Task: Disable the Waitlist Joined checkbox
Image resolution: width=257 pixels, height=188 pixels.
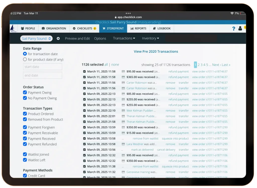Action: (x=25, y=154)
